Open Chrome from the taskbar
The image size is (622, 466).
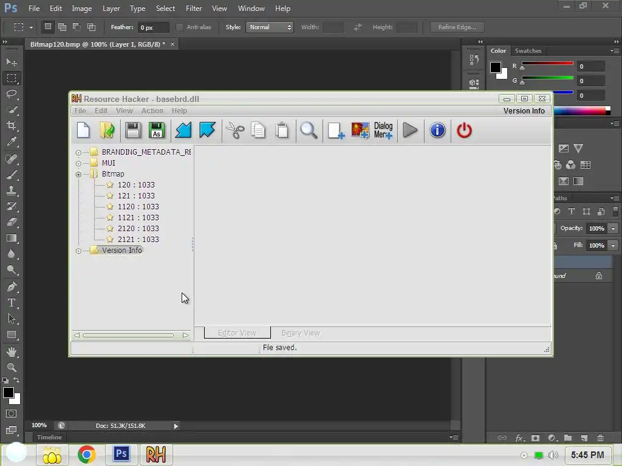tap(86, 454)
